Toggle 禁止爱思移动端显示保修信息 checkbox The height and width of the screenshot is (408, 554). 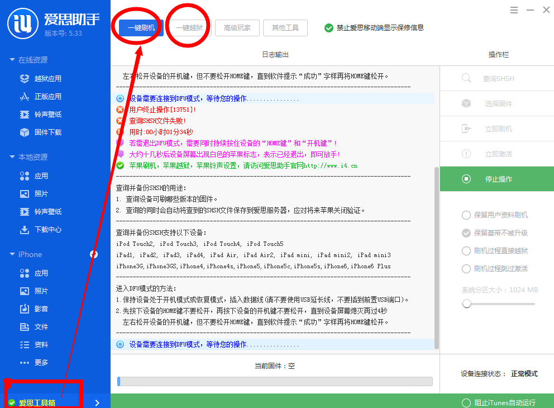pos(329,27)
